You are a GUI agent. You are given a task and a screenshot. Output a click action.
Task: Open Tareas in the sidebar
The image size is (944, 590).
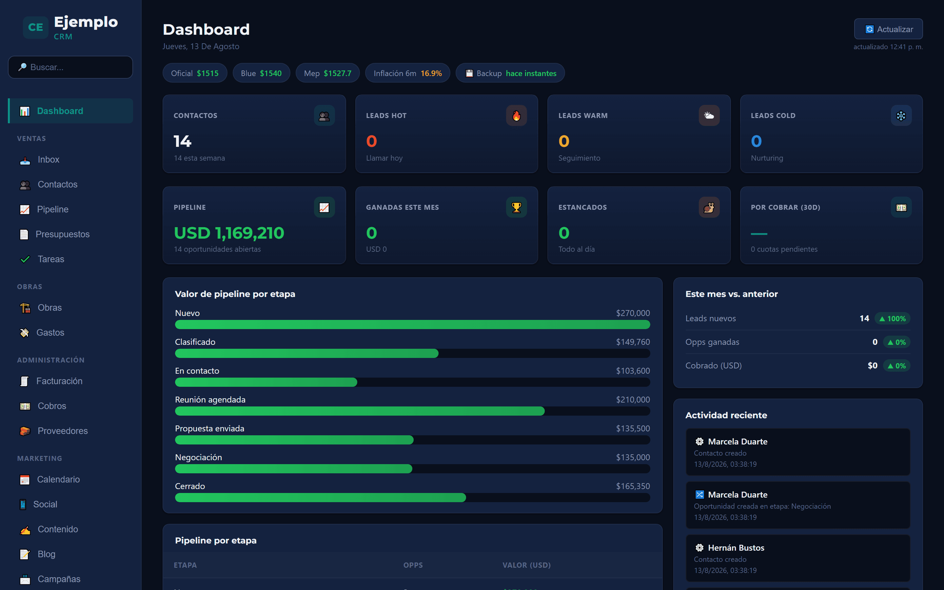click(70, 259)
